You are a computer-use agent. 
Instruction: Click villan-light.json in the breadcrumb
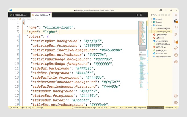pyautogui.click(x=28, y=19)
